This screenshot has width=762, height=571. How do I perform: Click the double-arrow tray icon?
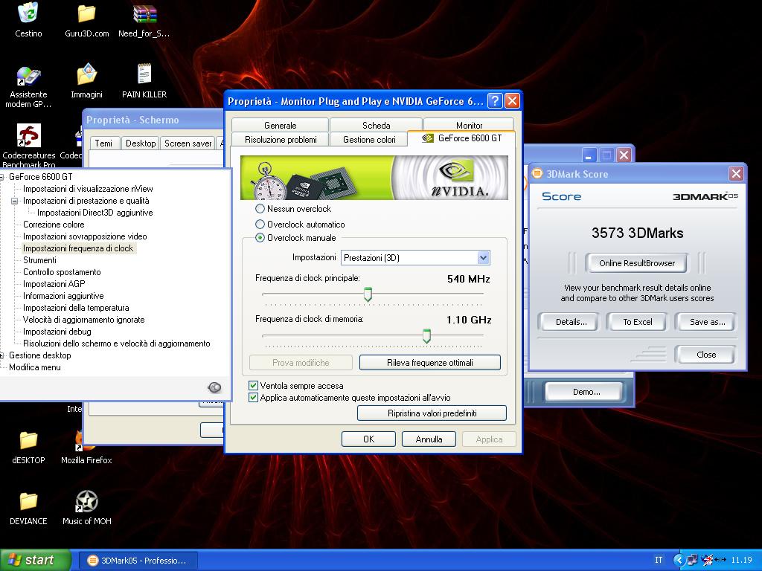click(x=720, y=560)
